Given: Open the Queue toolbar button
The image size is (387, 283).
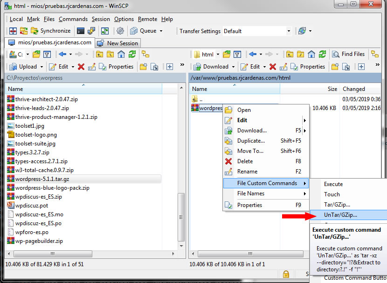Looking at the screenshot, I should coord(143,31).
